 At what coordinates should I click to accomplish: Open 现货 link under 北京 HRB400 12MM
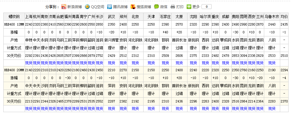point(135,63)
